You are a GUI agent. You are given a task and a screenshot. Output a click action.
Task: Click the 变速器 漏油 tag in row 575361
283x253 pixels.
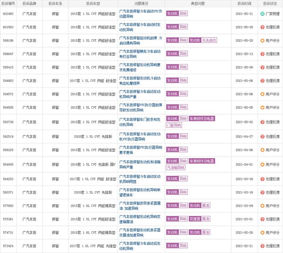pyautogui.click(x=199, y=219)
